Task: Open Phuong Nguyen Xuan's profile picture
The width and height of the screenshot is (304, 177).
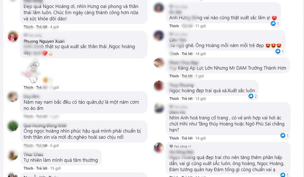Action: (x=13, y=37)
